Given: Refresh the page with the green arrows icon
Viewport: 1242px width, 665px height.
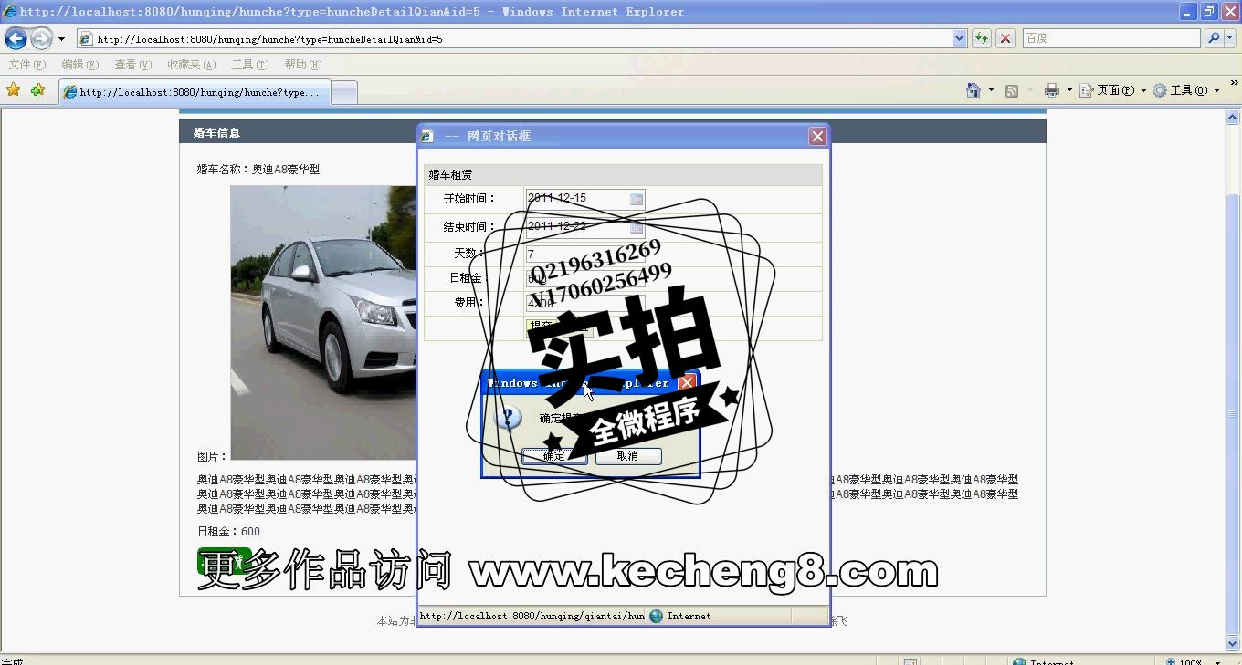Looking at the screenshot, I should [x=982, y=38].
